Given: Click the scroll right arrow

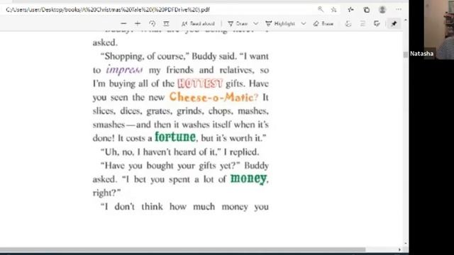Looking at the screenshot, I should (399, 249).
